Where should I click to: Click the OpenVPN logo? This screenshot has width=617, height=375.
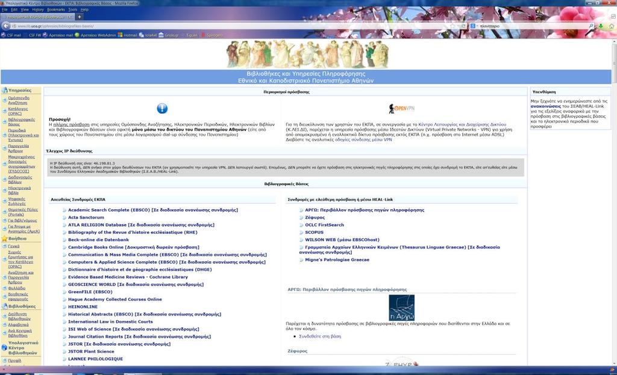pyautogui.click(x=401, y=108)
